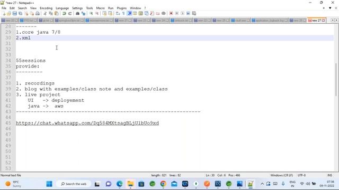Toggle INS insert mode in status bar

pos(329,175)
